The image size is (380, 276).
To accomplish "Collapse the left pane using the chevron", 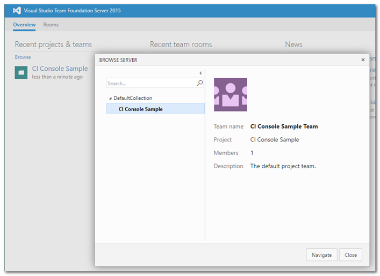I will click(200, 73).
